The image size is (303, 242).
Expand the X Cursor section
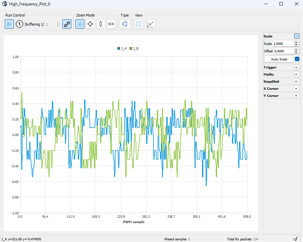[296, 89]
